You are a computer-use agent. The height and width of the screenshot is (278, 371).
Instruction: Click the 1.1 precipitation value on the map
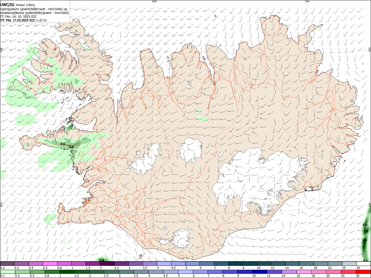pos(366,232)
